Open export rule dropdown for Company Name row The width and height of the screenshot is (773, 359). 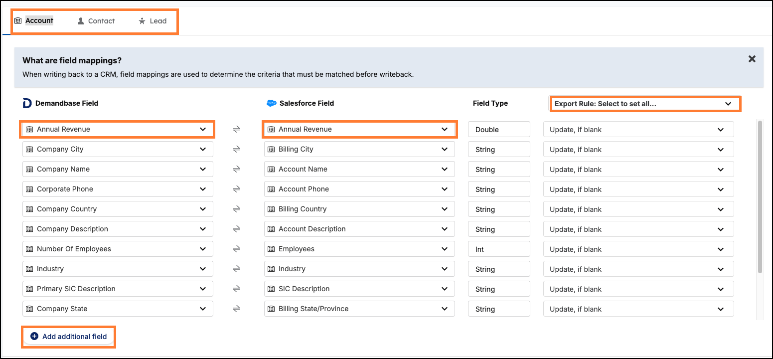(638, 169)
